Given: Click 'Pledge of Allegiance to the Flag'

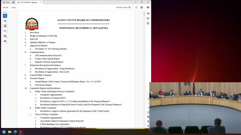Looking at the screenshot, I should point(44,36).
